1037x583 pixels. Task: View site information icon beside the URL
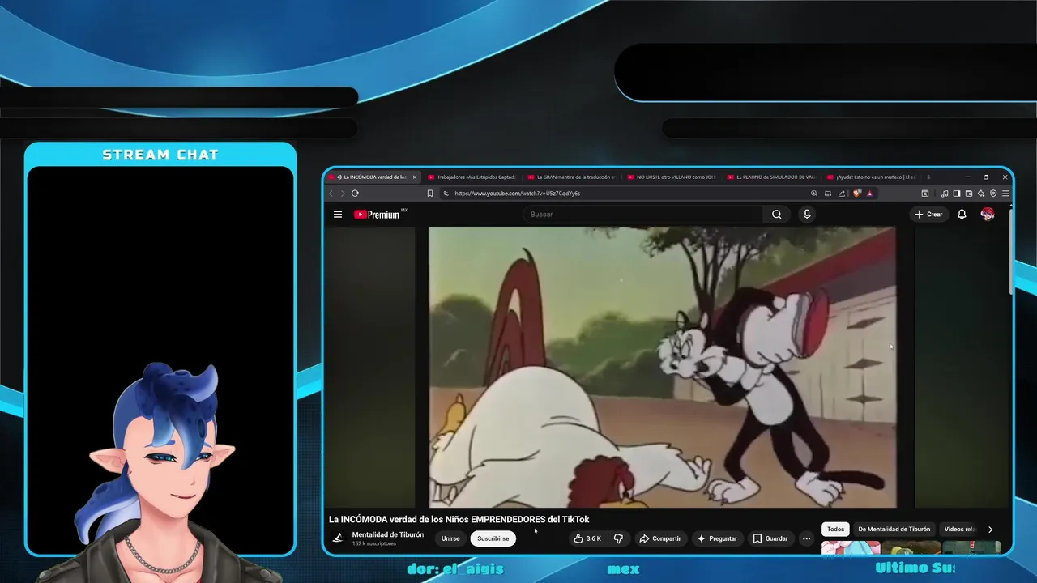click(446, 194)
